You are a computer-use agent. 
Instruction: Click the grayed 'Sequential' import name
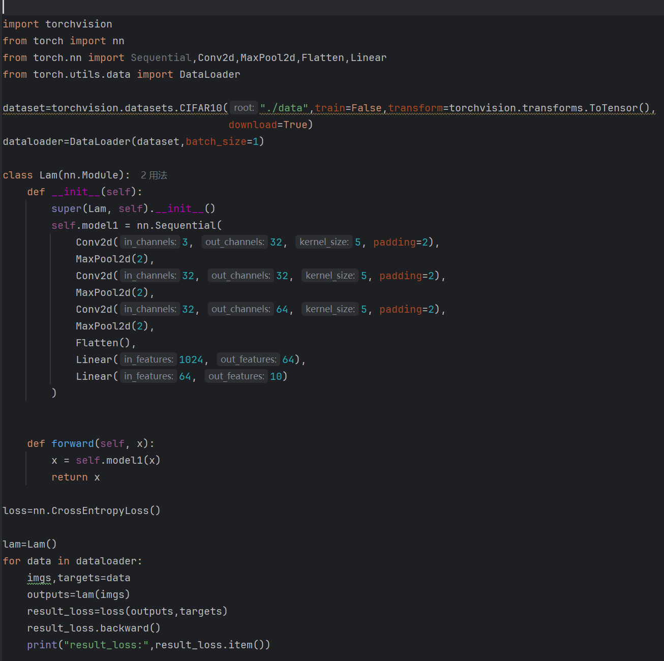[161, 57]
